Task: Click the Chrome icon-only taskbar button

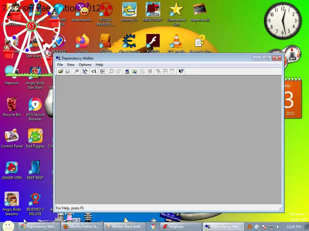Action: click(153, 226)
